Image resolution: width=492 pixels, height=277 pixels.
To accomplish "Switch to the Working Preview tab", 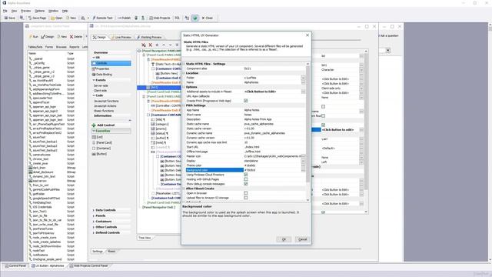I will [x=149, y=38].
